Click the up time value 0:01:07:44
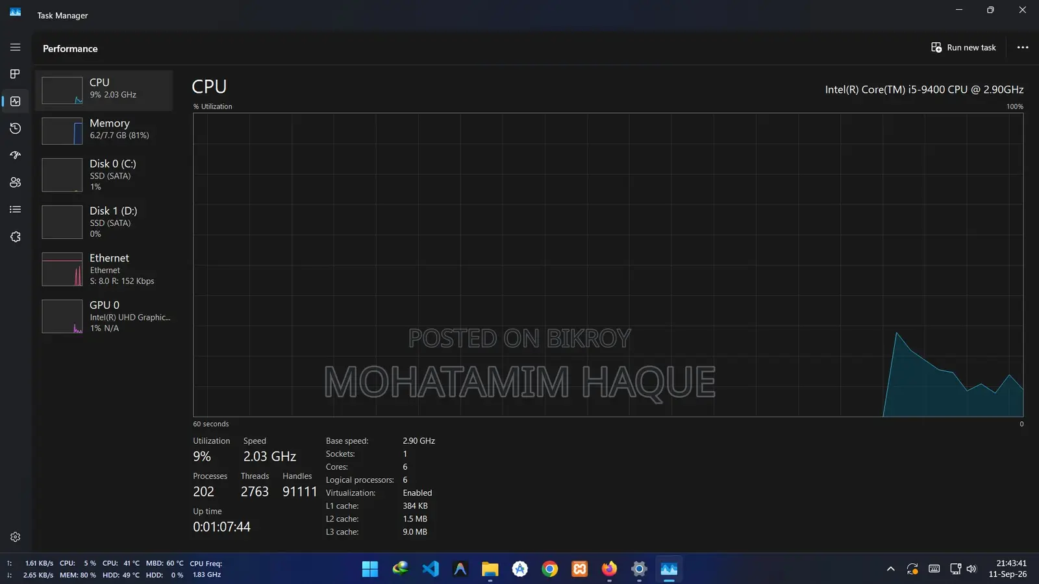 tap(221, 527)
